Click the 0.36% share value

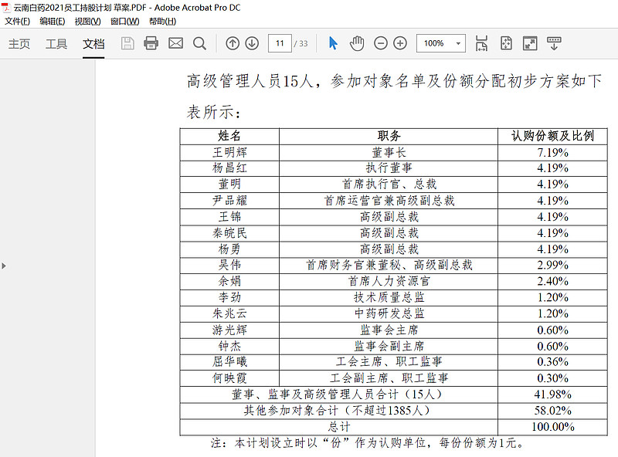coord(552,362)
